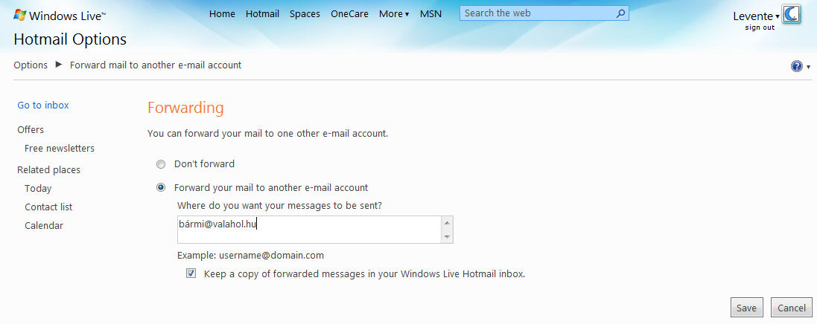
Task: Toggle Keep a copy of forwarded messages
Action: pyautogui.click(x=191, y=273)
